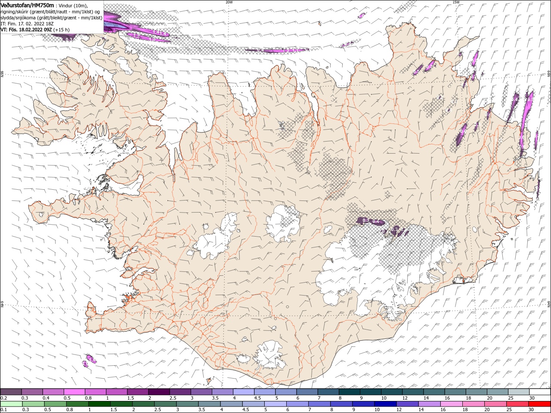Image resolution: width=551 pixels, height=413 pixels.
Task: Click the magenta 1–1.5 swatch in upper legend row
Action: [117, 392]
